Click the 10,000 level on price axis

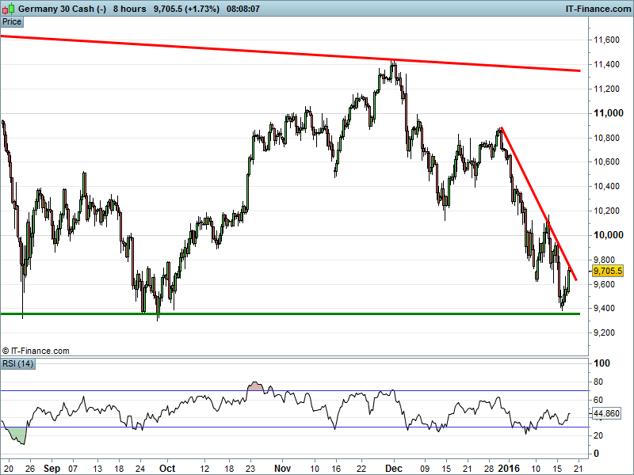(x=607, y=235)
